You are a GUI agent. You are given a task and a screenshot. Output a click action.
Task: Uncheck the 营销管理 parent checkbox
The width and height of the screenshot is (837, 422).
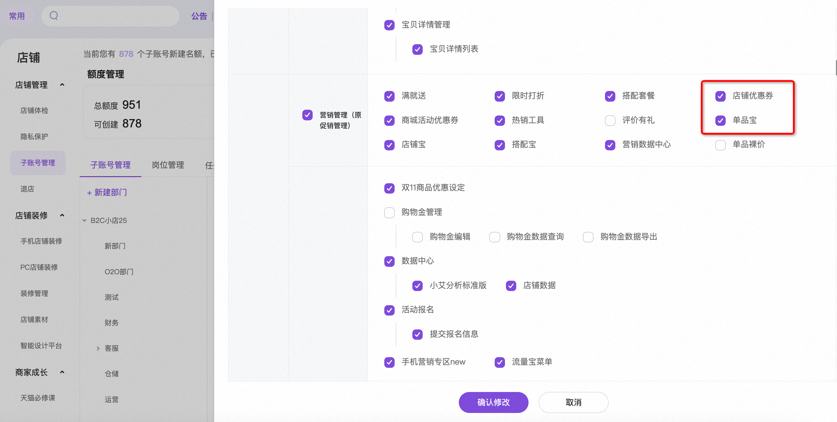click(308, 115)
